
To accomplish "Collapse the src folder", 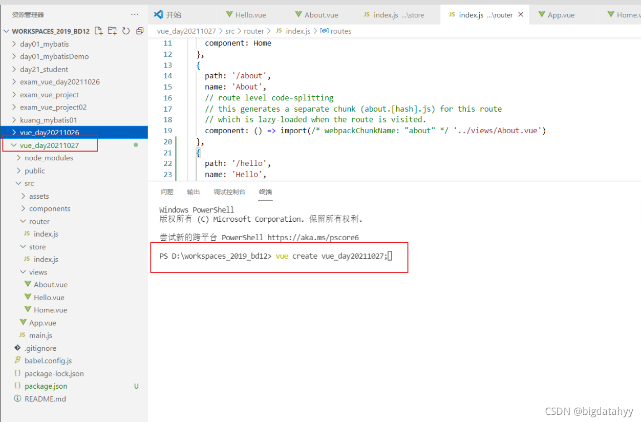I will pyautogui.click(x=19, y=183).
